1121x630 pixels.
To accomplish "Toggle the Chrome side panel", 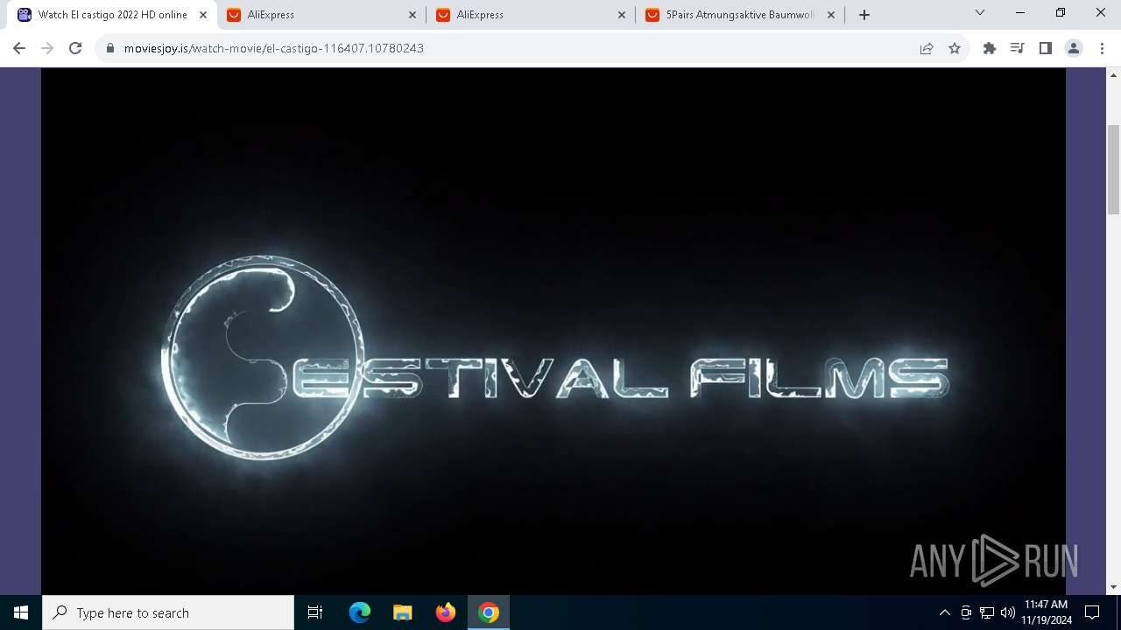I will pyautogui.click(x=1046, y=48).
